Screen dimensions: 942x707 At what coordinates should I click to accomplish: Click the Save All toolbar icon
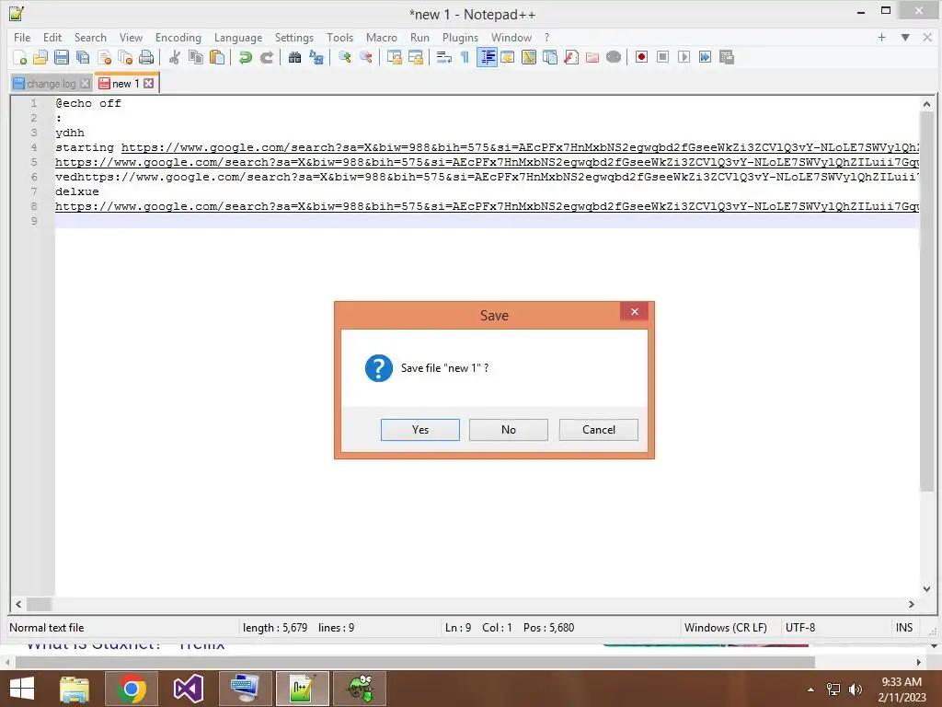point(83,57)
